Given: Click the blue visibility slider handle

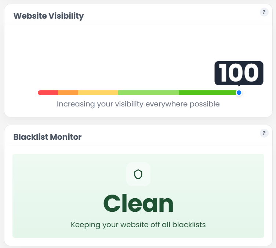Looking at the screenshot, I should (239, 93).
